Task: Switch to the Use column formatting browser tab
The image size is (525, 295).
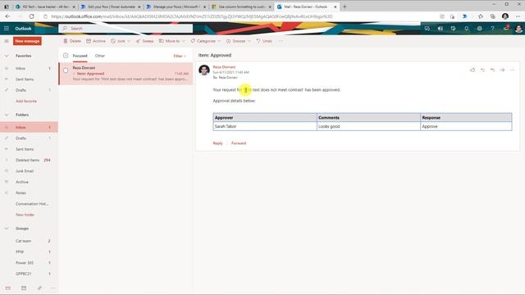Action: pos(241,7)
